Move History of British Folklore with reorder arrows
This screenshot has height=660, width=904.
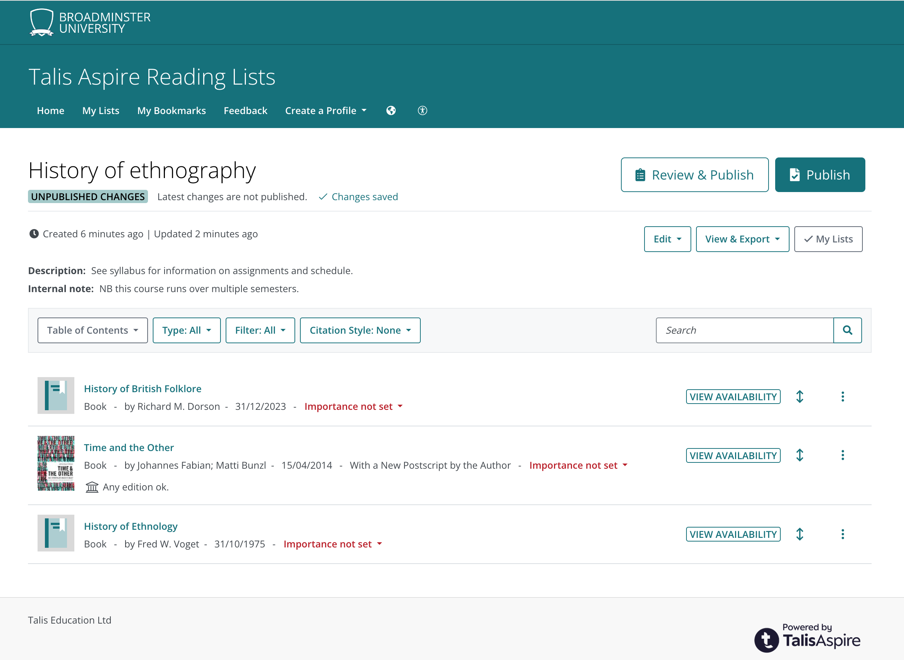tap(800, 397)
